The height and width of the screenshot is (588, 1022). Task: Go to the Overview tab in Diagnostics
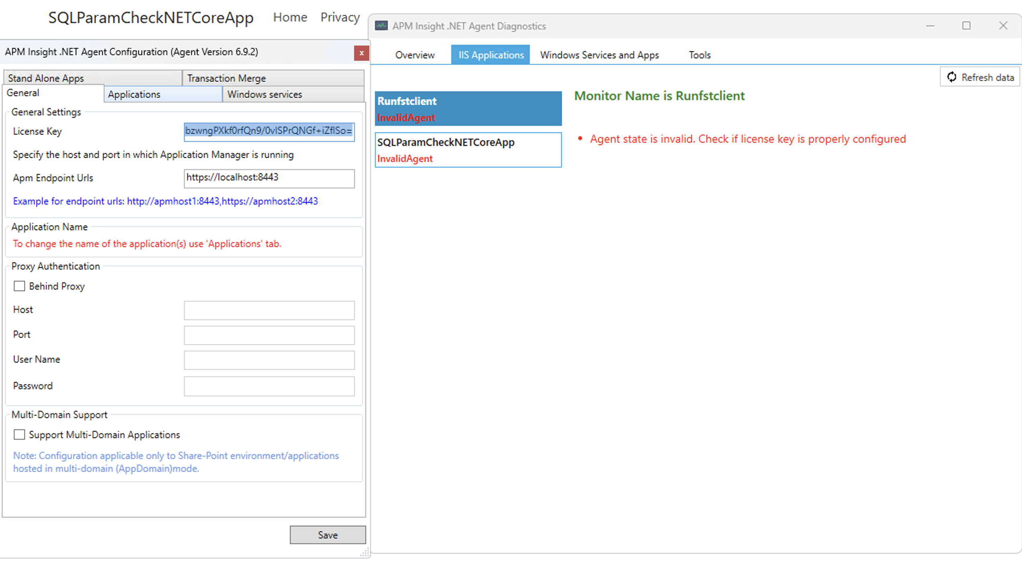415,55
